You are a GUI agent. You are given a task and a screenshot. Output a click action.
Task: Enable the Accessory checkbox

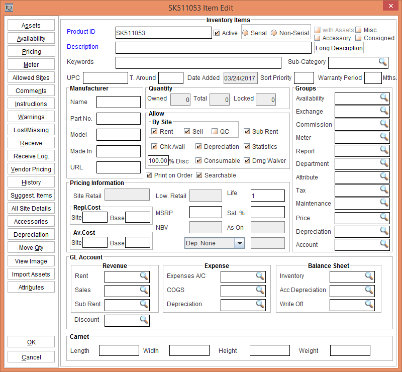(x=317, y=38)
